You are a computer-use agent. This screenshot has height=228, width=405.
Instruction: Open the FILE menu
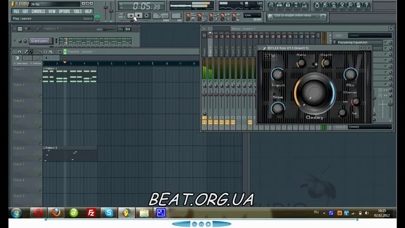pos(16,11)
